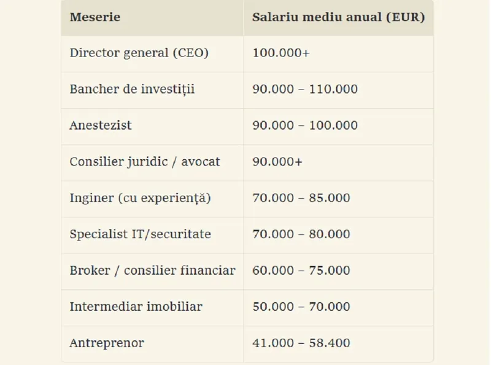Select the "Bancher de investiții" cell
491x365 pixels.
coord(132,90)
